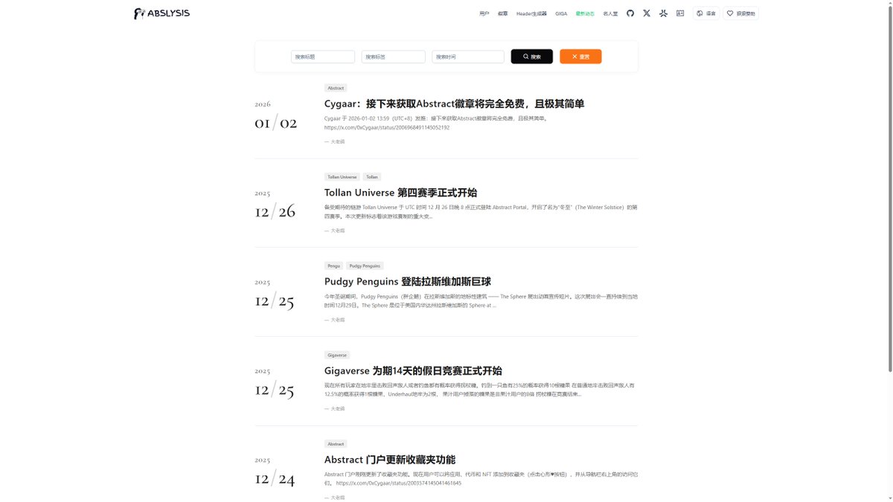Click the Tollan tag
Image resolution: width=893 pixels, height=502 pixels.
click(x=372, y=177)
